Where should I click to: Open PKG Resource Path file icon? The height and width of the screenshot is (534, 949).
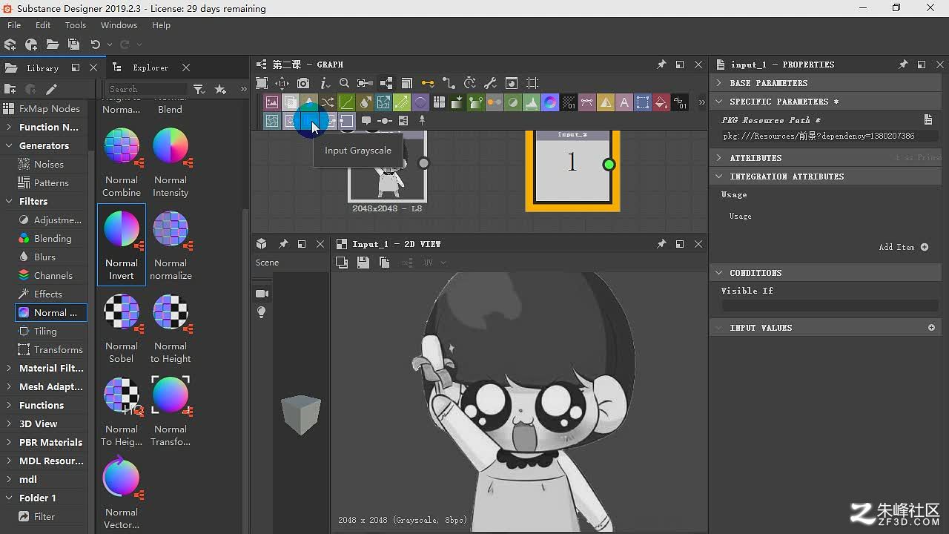pos(928,119)
